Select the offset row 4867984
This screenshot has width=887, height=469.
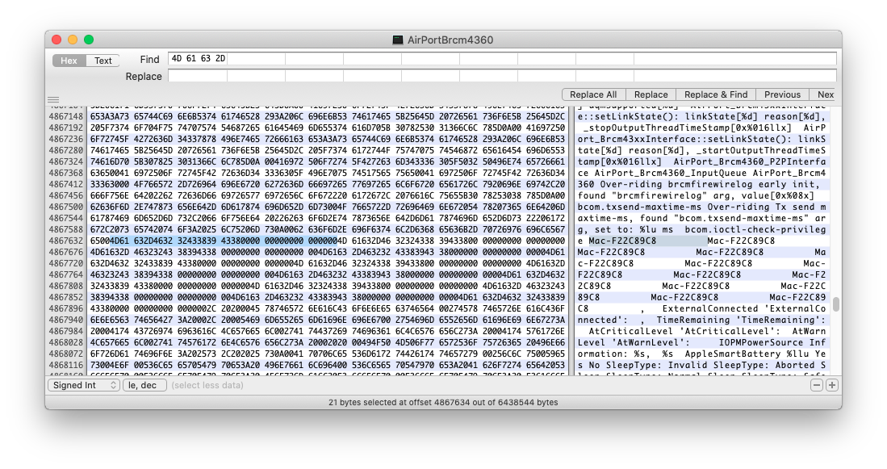pyautogui.click(x=65, y=332)
